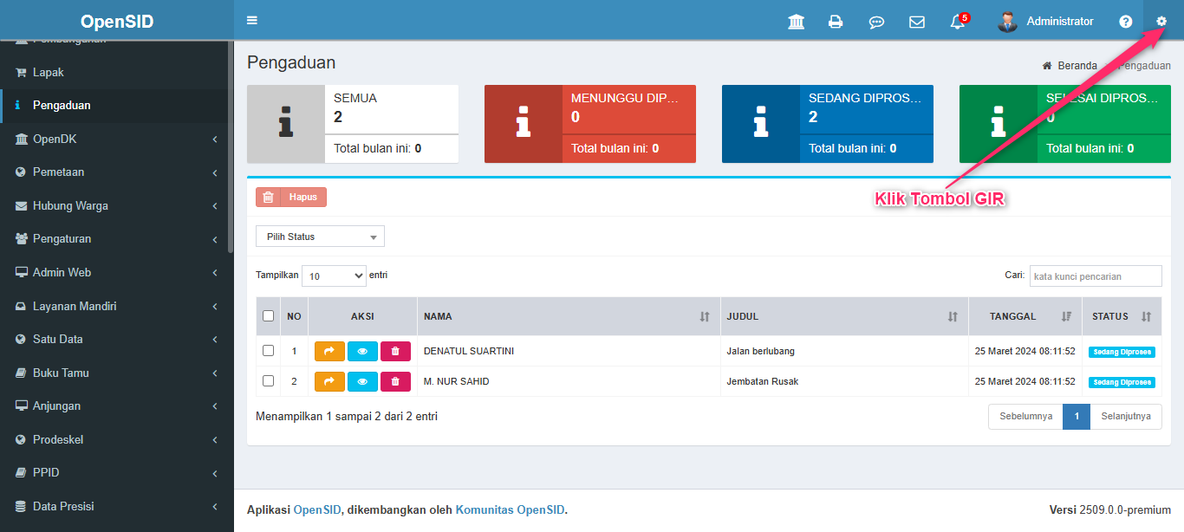The image size is (1184, 532).
Task: View details of DENATUL SUARTINI via eye icon
Action: (362, 351)
